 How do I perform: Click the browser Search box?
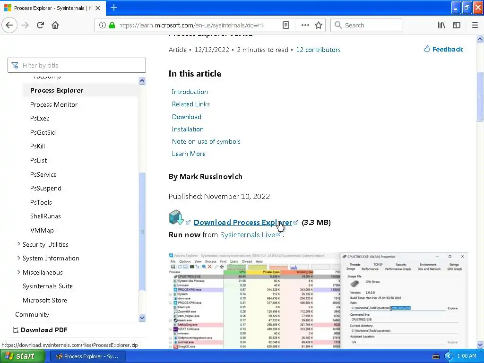[366, 25]
